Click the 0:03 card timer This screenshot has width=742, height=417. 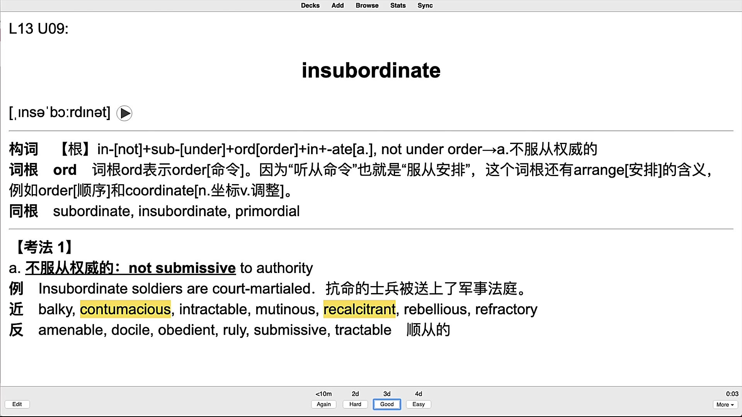[x=732, y=394]
